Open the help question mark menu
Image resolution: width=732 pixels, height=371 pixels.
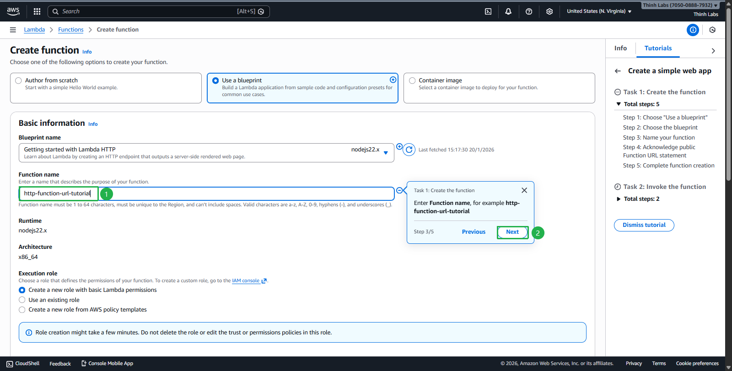pyautogui.click(x=529, y=11)
